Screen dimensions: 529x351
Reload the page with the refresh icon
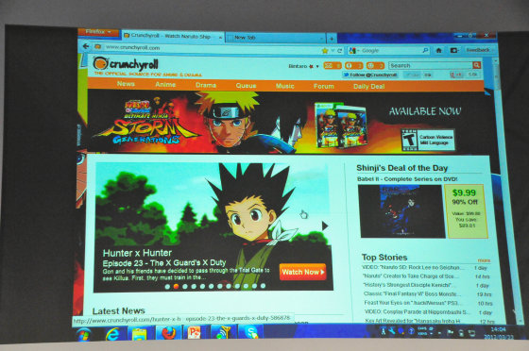(339, 51)
